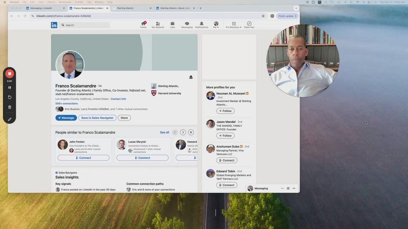Open the More actions menu on the profile
The width and height of the screenshot is (408, 229).
(x=124, y=118)
